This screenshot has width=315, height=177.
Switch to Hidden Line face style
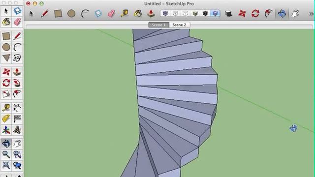click(185, 13)
